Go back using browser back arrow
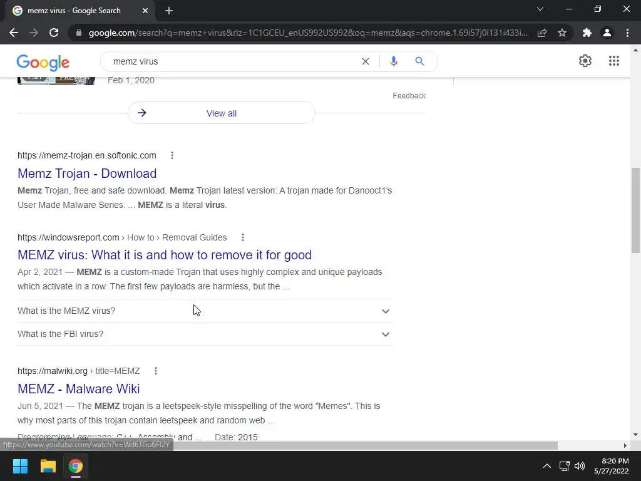This screenshot has width=641, height=481. 14,33
